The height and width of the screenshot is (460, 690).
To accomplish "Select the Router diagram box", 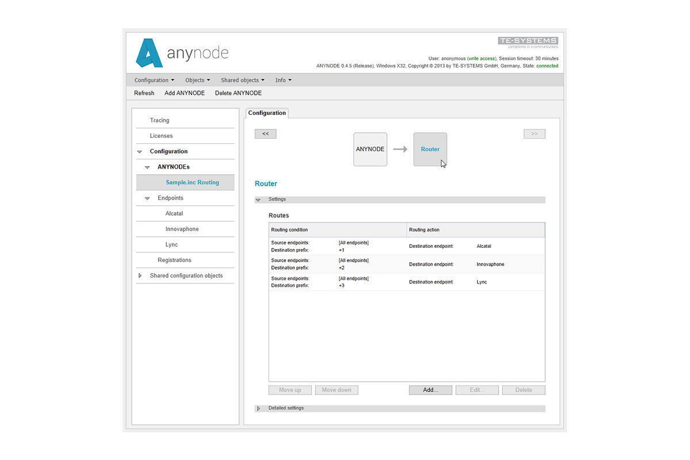I will click(430, 149).
